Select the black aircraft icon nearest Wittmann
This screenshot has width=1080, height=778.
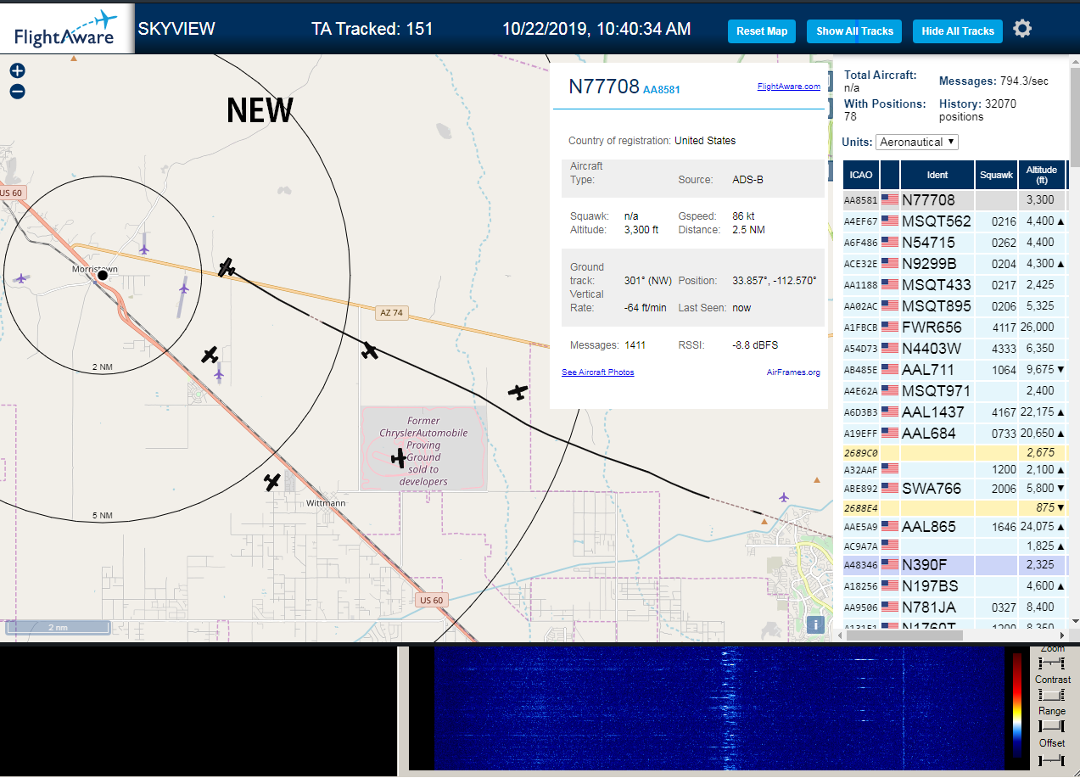271,482
